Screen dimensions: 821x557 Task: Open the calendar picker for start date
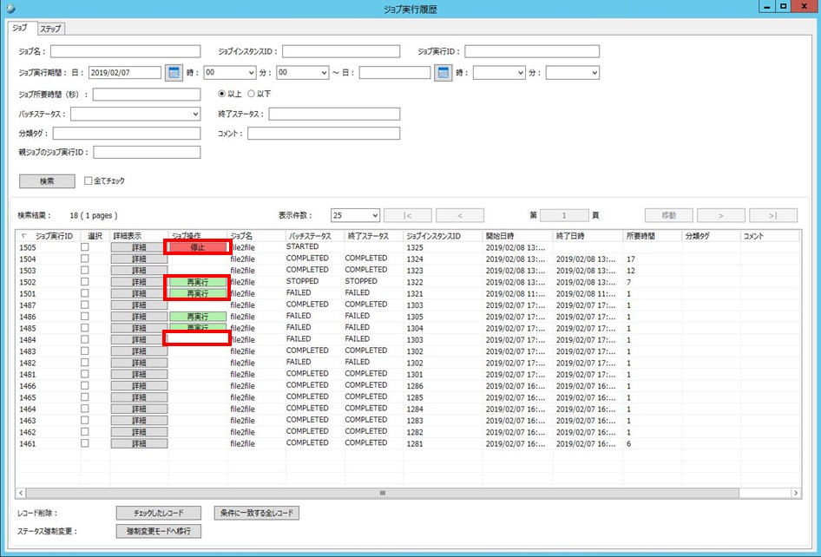[174, 73]
